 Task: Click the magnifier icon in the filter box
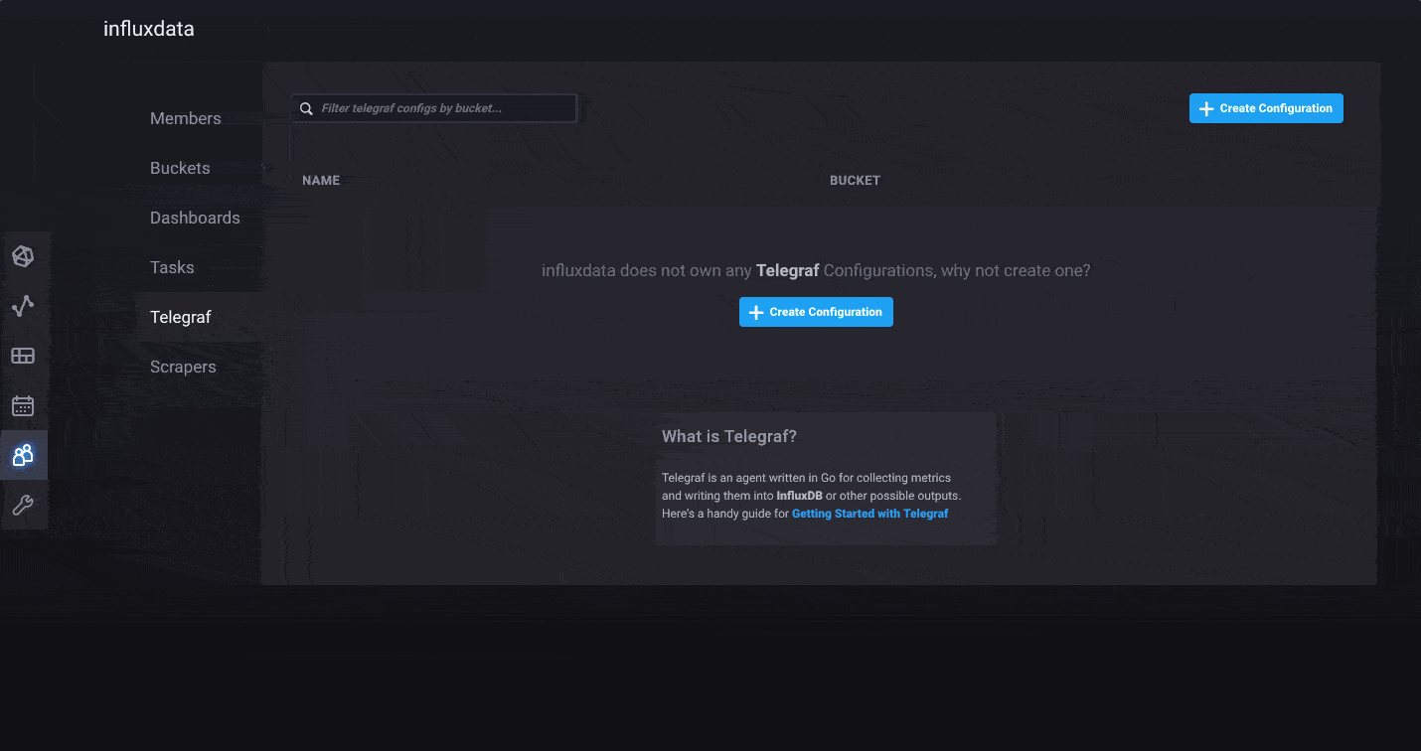pos(307,108)
